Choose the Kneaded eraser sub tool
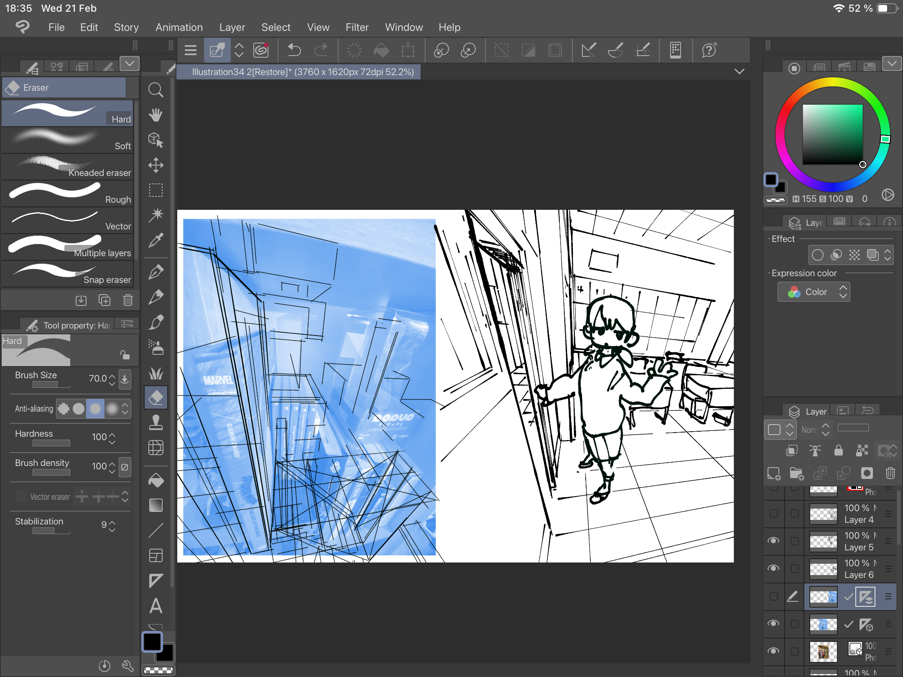903x677 pixels. click(68, 167)
